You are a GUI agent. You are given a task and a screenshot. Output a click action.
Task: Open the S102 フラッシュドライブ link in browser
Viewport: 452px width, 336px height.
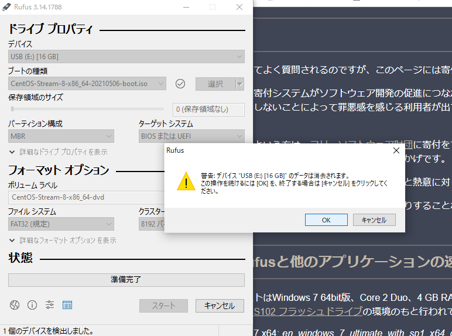tap(308, 311)
